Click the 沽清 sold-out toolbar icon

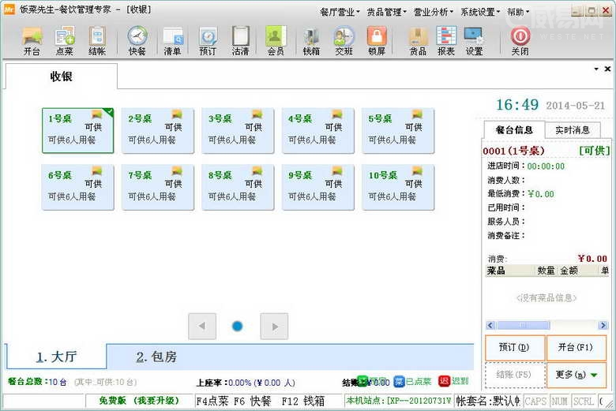point(241,40)
